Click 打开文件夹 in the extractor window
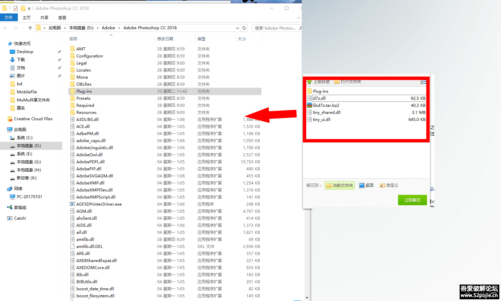This screenshot has height=301, width=501. click(348, 82)
